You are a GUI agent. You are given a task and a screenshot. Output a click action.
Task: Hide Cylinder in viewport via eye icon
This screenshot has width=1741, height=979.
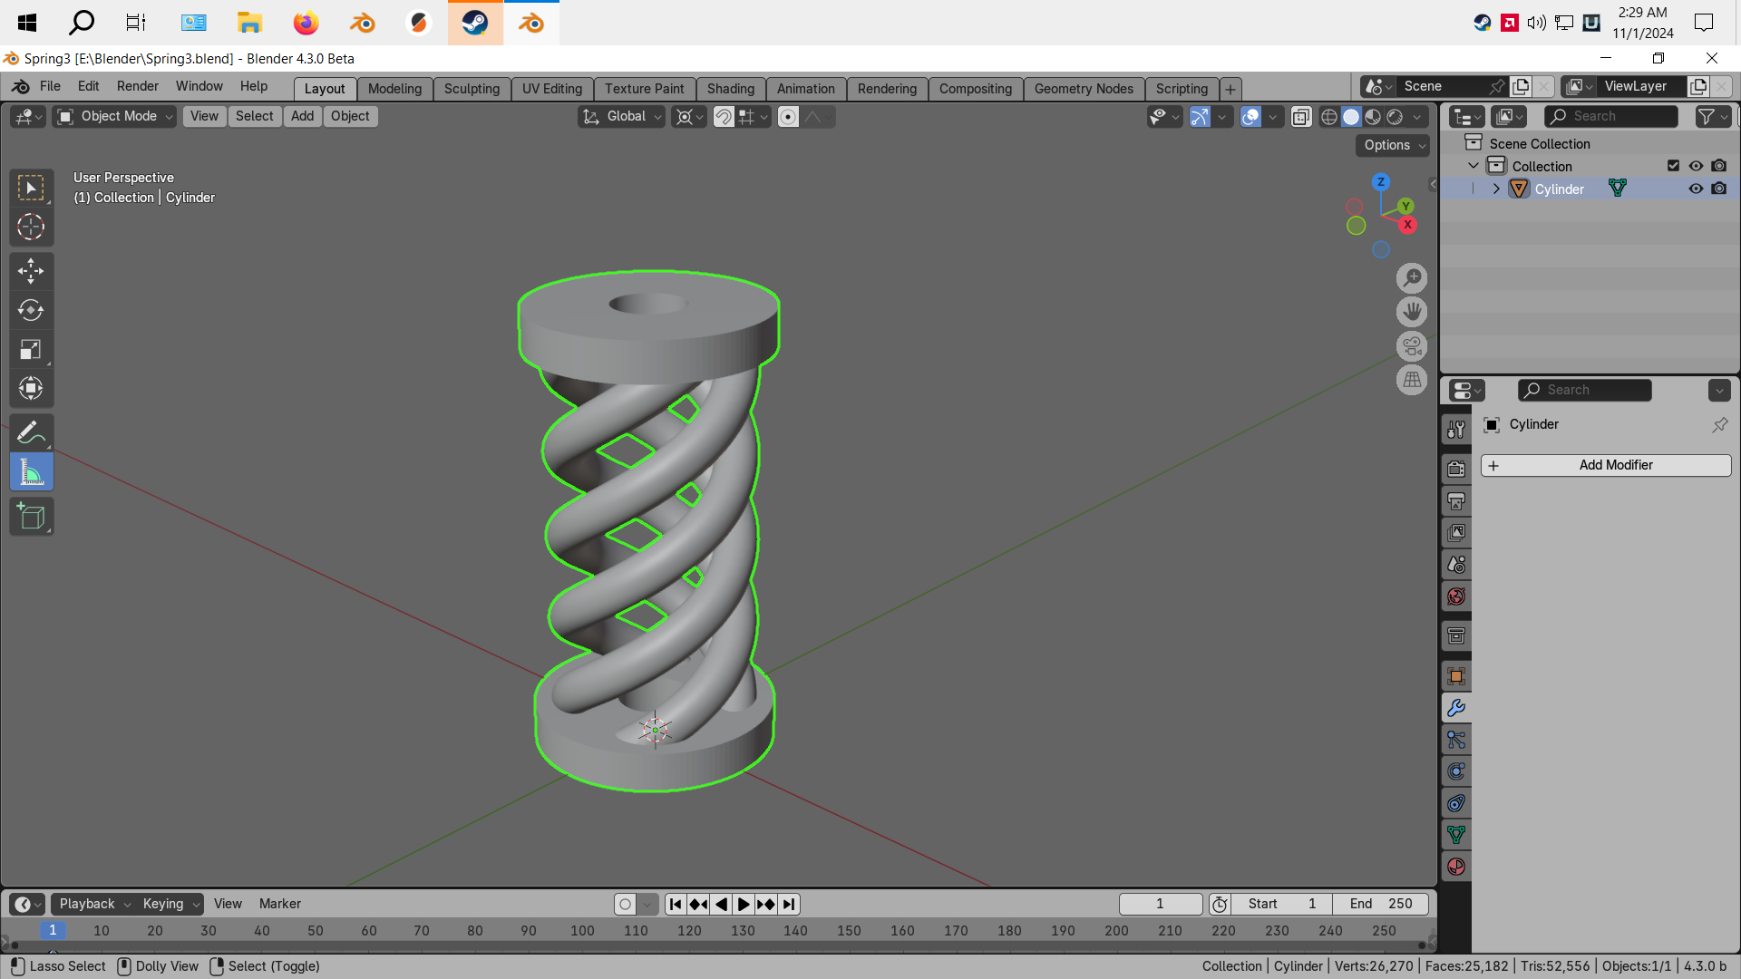click(1696, 189)
